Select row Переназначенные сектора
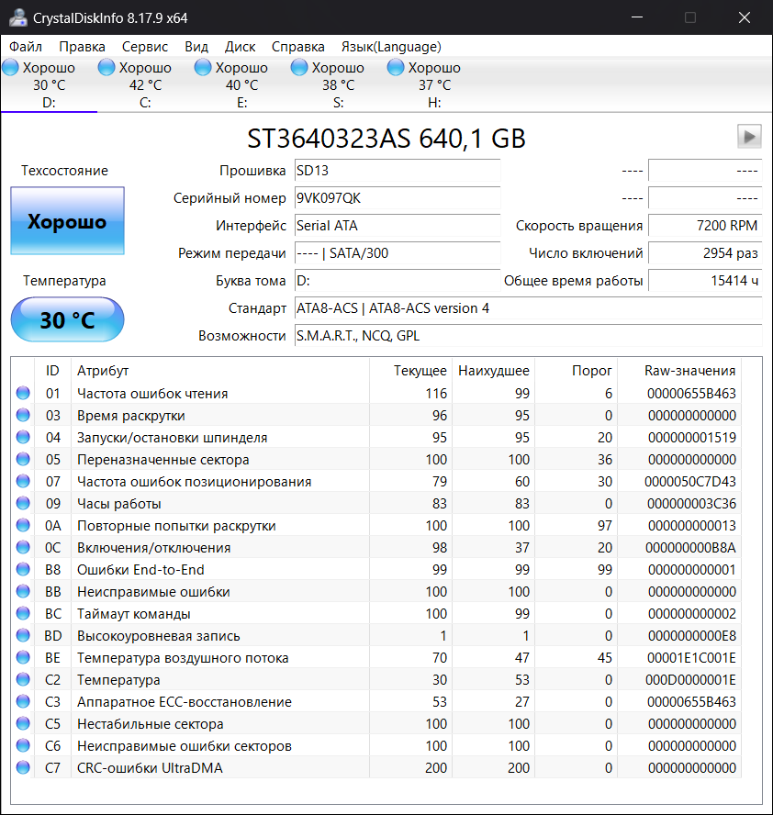Image resolution: width=773 pixels, height=815 pixels. coord(376,460)
